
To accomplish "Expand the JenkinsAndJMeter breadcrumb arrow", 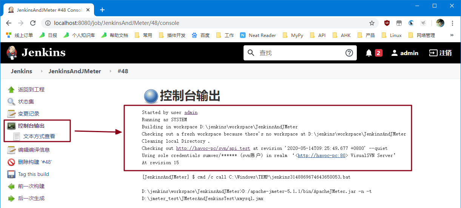I will coord(110,71).
